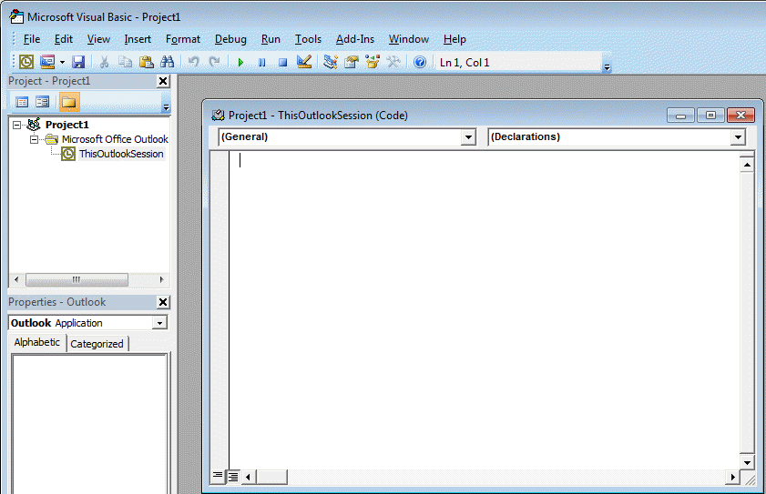Select Microsoft Office Outlook folder item

(x=115, y=139)
